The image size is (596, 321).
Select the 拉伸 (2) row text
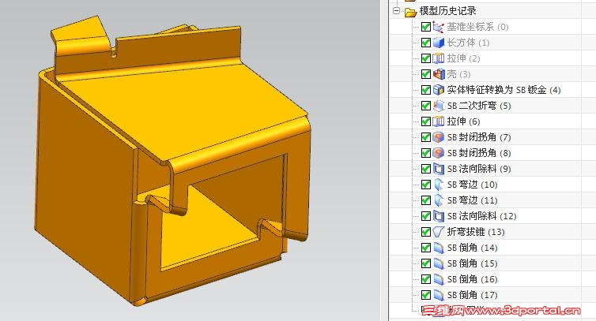[x=463, y=58]
